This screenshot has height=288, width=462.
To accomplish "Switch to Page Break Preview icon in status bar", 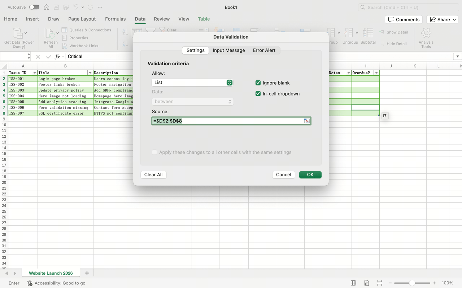I will point(380,283).
